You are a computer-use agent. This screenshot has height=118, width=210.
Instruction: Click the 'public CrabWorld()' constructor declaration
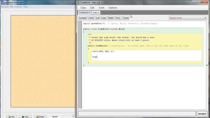pyautogui.click(x=98, y=46)
